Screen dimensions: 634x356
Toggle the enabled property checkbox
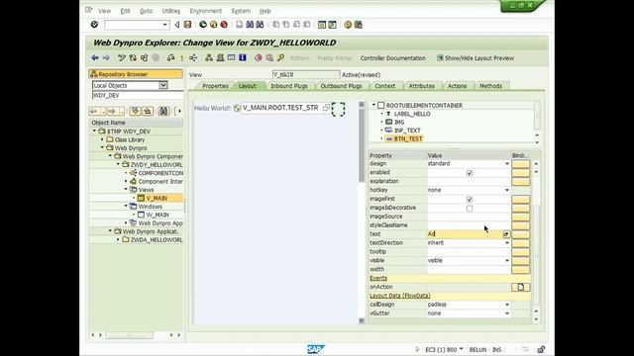click(x=470, y=173)
